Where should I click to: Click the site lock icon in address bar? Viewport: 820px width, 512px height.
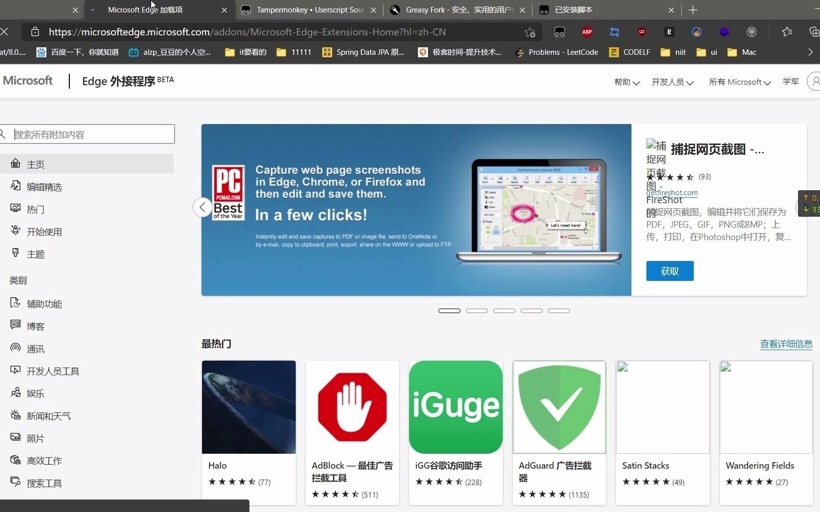point(35,32)
